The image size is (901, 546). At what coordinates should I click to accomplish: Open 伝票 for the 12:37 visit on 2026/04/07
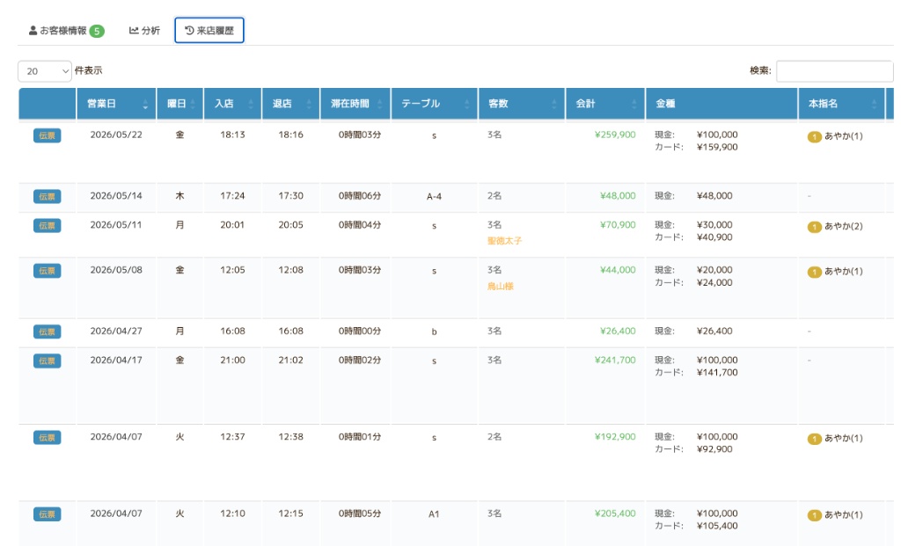[x=48, y=438]
